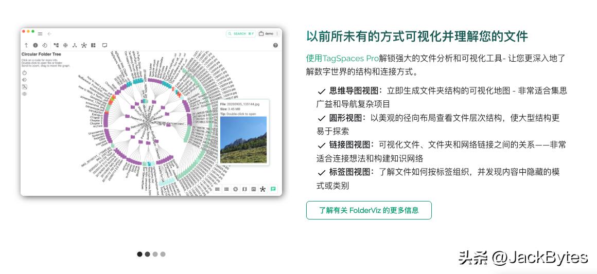Open the demo location switcher
The width and height of the screenshot is (597, 274).
(x=266, y=34)
